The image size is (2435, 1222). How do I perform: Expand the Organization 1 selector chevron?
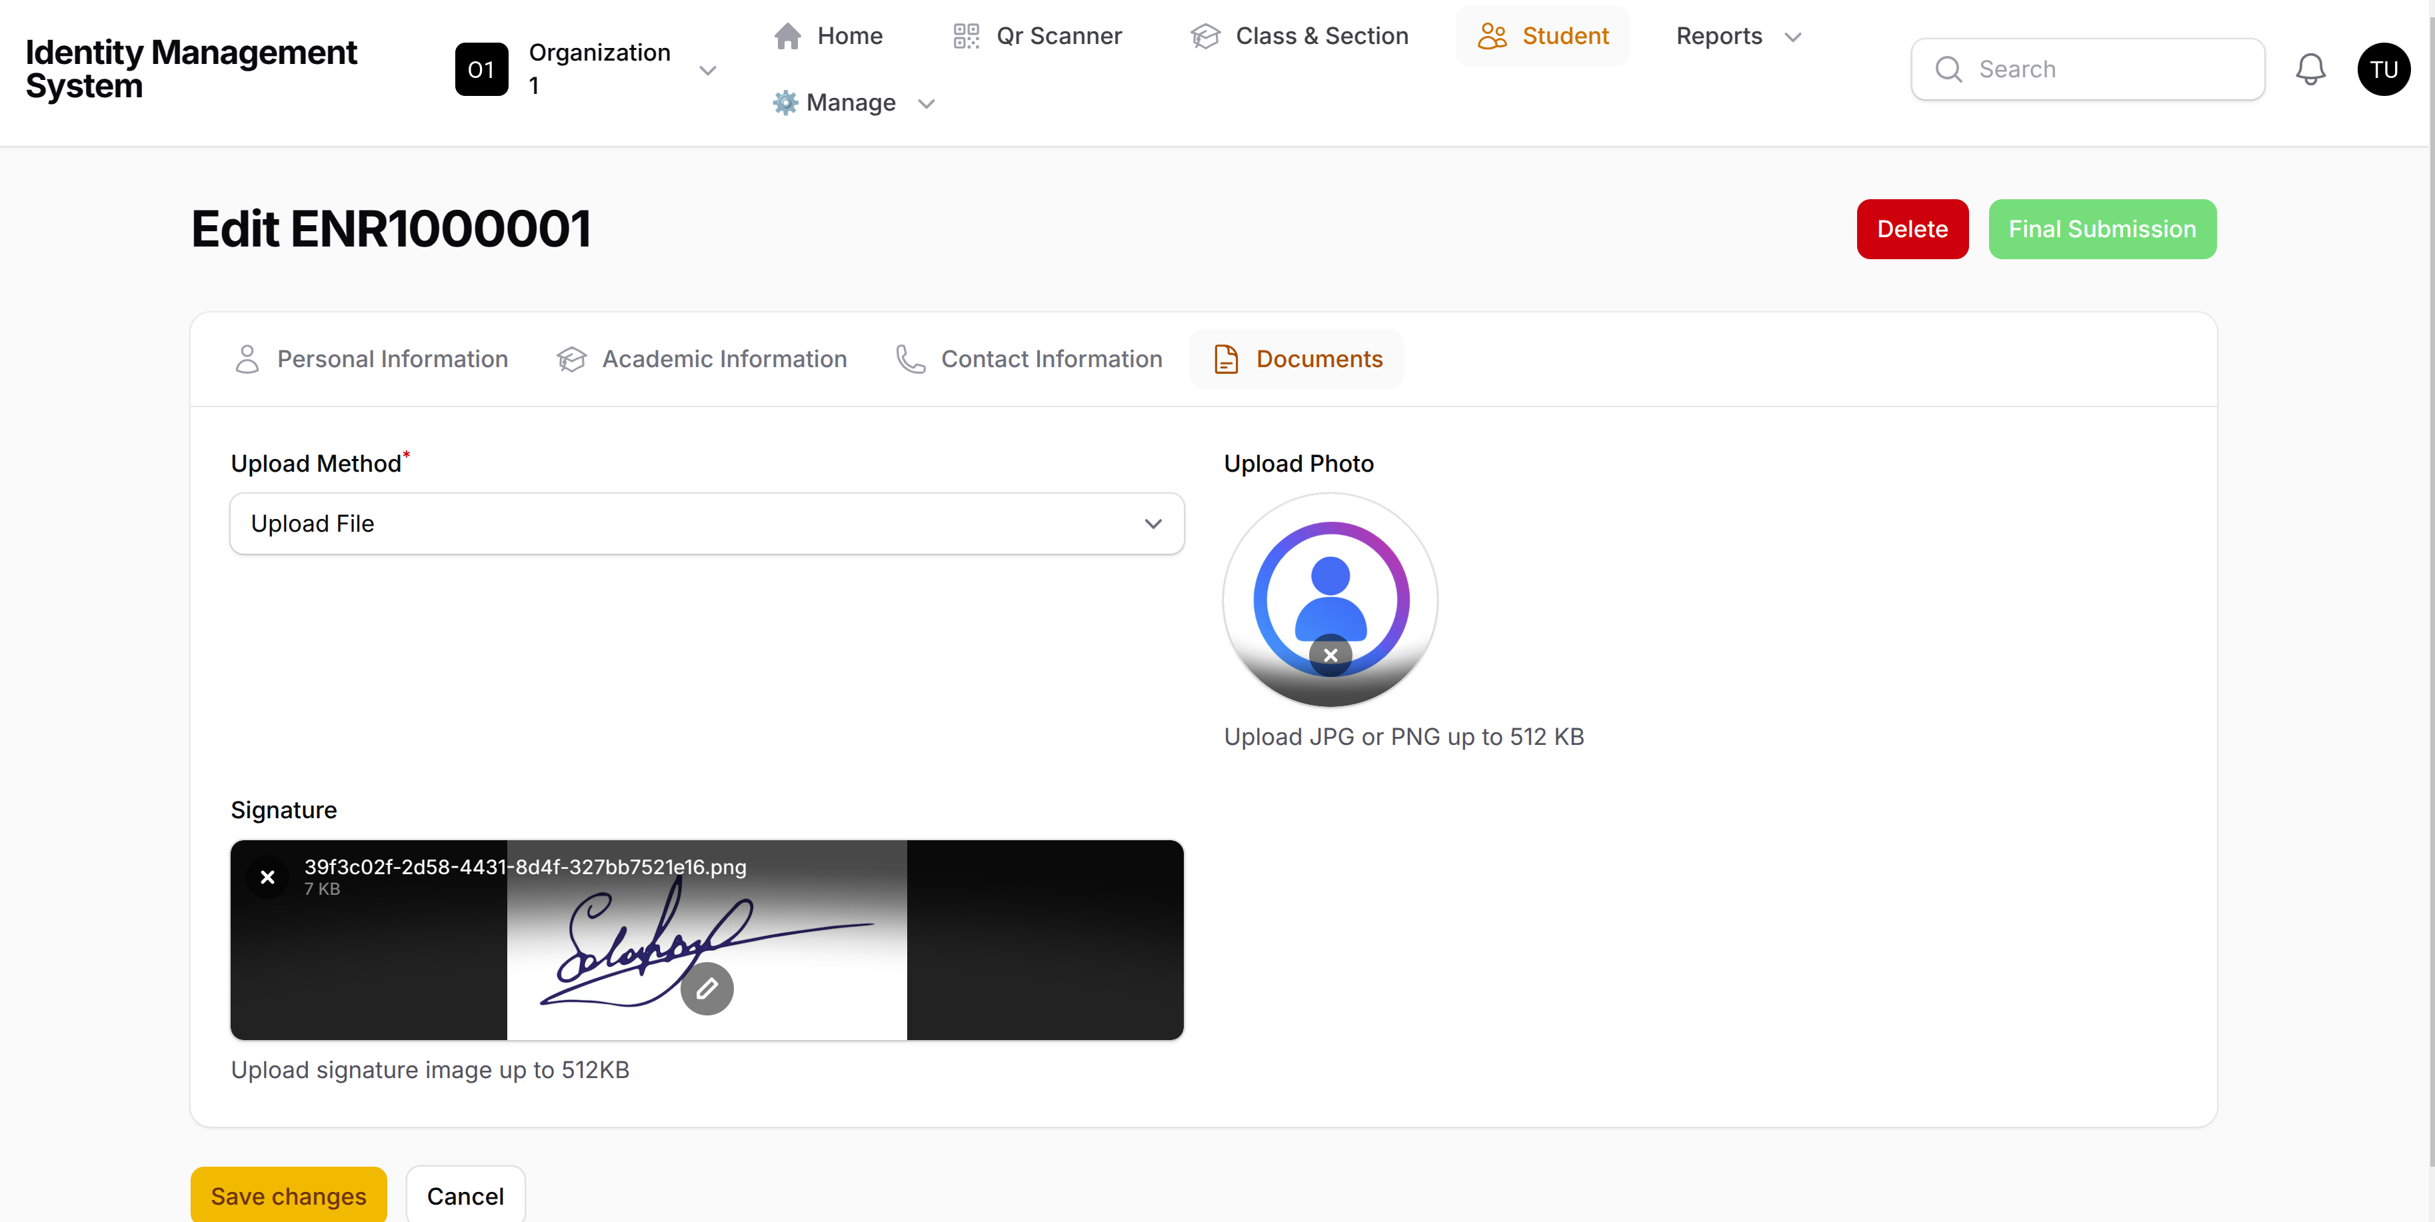point(708,70)
